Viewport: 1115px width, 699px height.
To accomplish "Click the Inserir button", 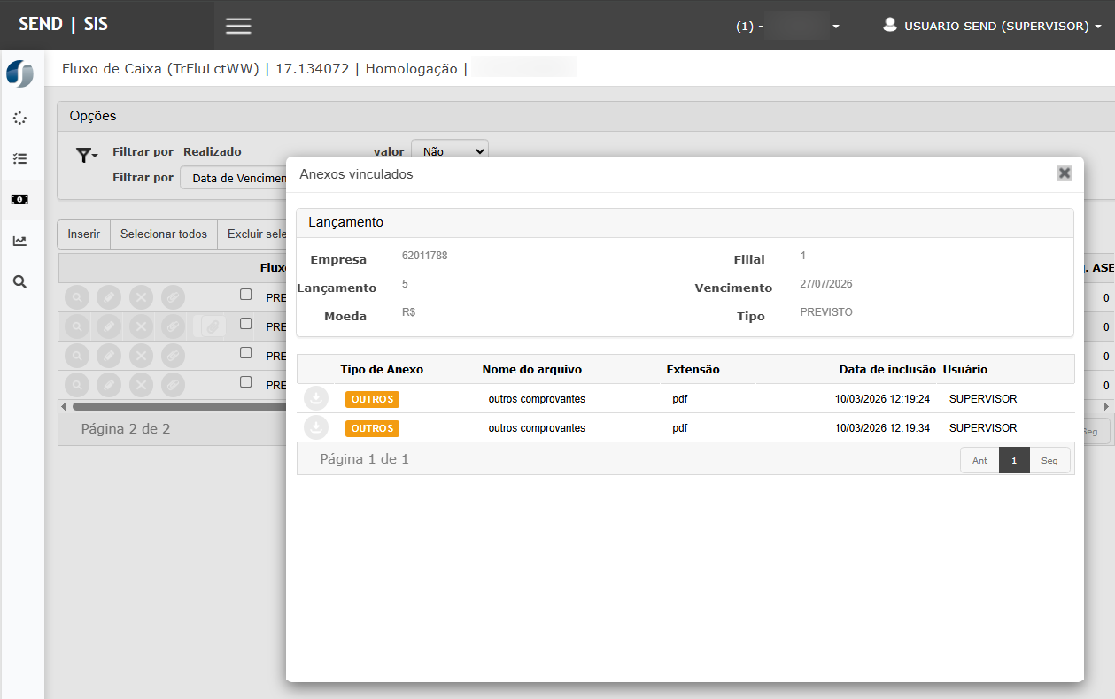I will click(83, 234).
